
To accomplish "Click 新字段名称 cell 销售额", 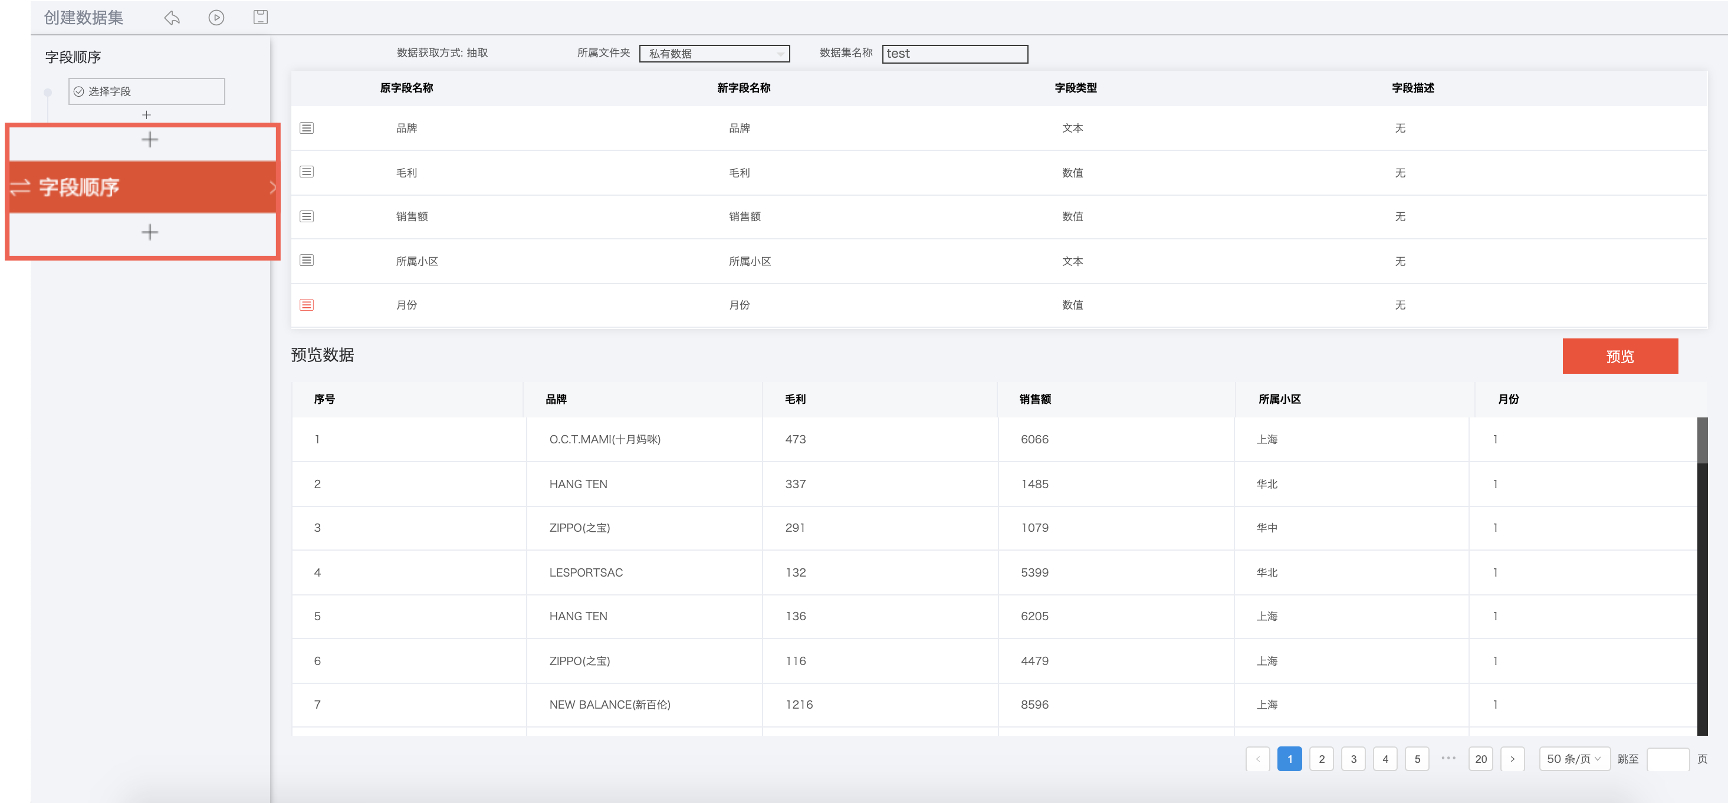I will point(745,216).
